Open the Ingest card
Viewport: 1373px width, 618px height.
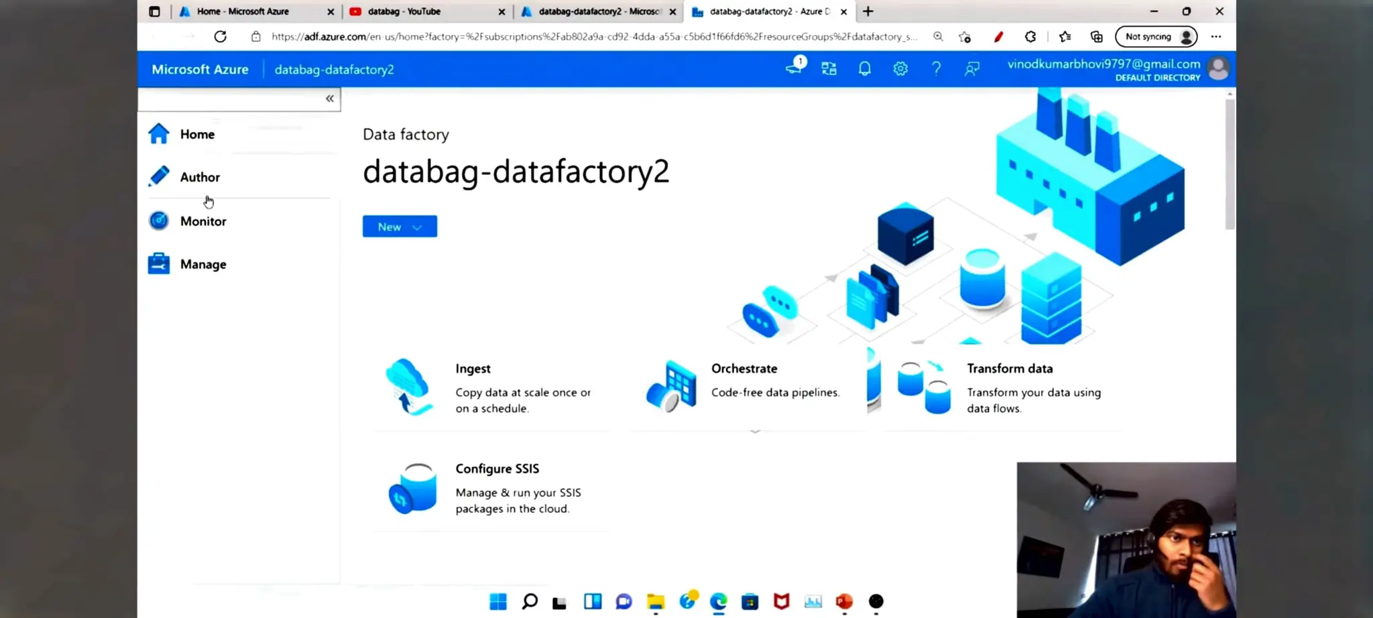tap(491, 389)
